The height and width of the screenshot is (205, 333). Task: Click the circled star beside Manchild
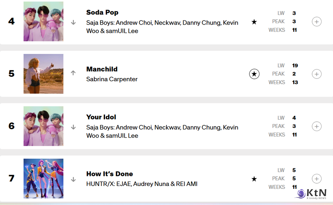[254, 74]
